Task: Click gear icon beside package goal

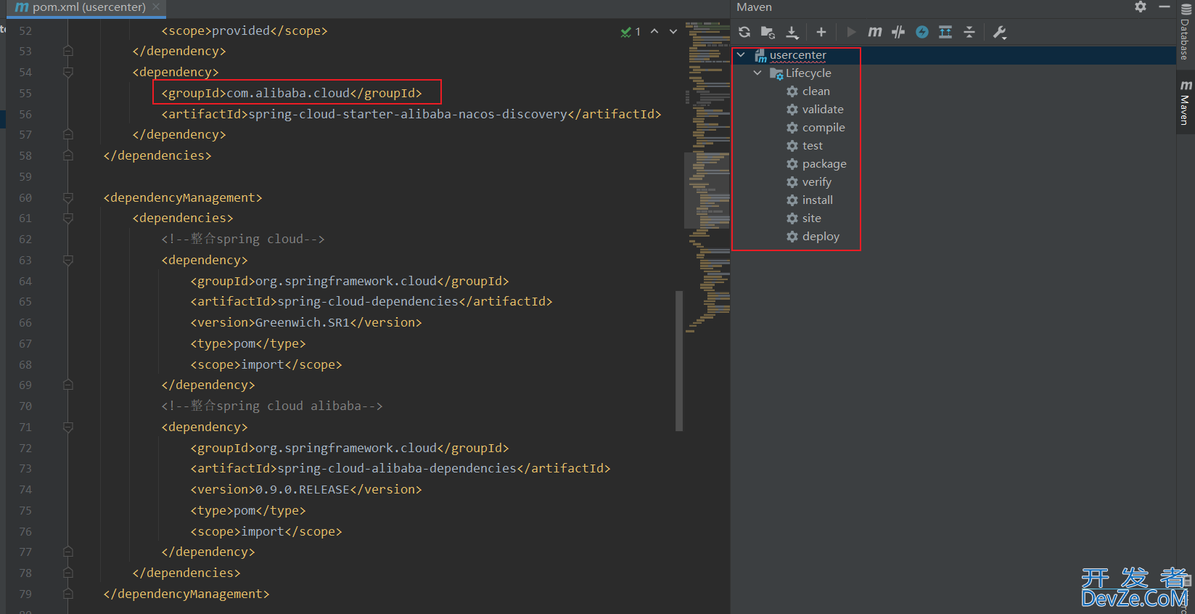Action: point(792,164)
